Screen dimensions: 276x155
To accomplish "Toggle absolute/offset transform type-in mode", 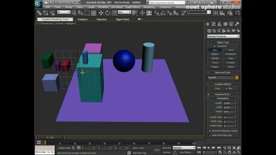I will 78,148.
